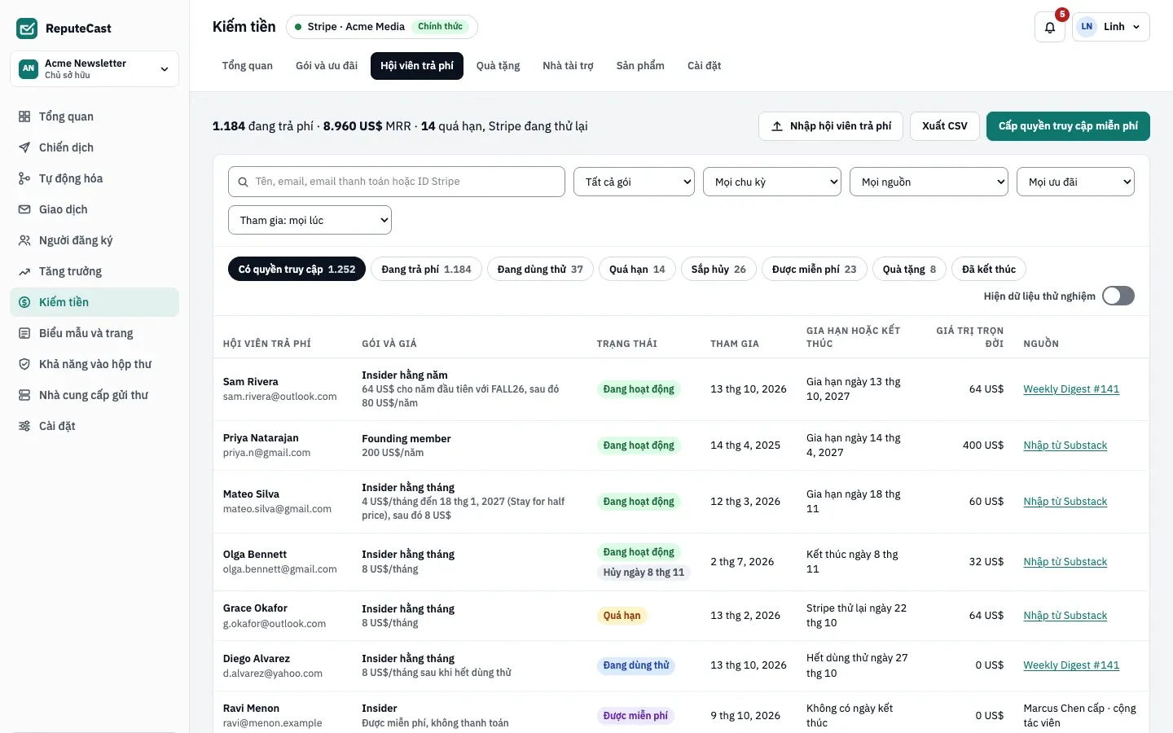Open Weekly Digest #141 link for Diego Alvarez

pyautogui.click(x=1071, y=665)
